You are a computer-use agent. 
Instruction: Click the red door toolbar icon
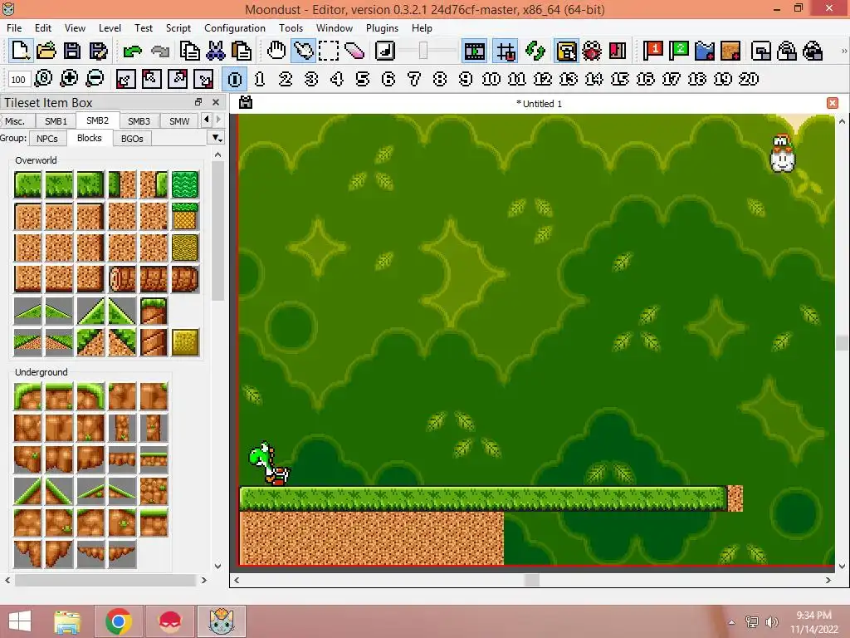[x=618, y=51]
